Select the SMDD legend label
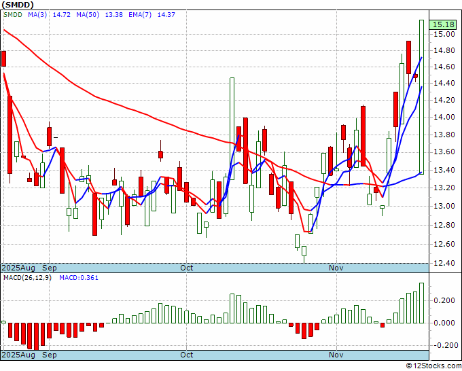 coord(13,15)
